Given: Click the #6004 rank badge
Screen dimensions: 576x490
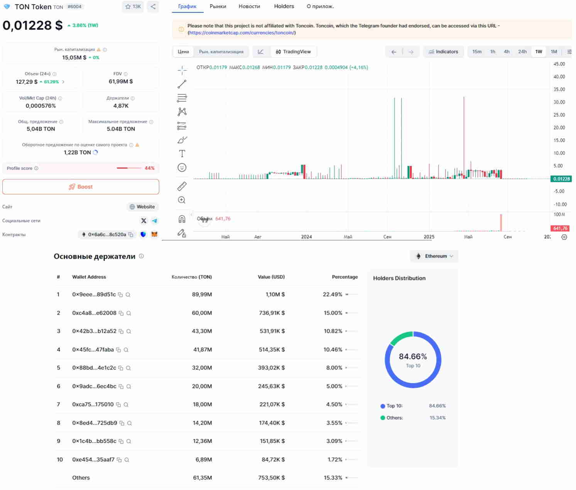Looking at the screenshot, I should pyautogui.click(x=74, y=7).
